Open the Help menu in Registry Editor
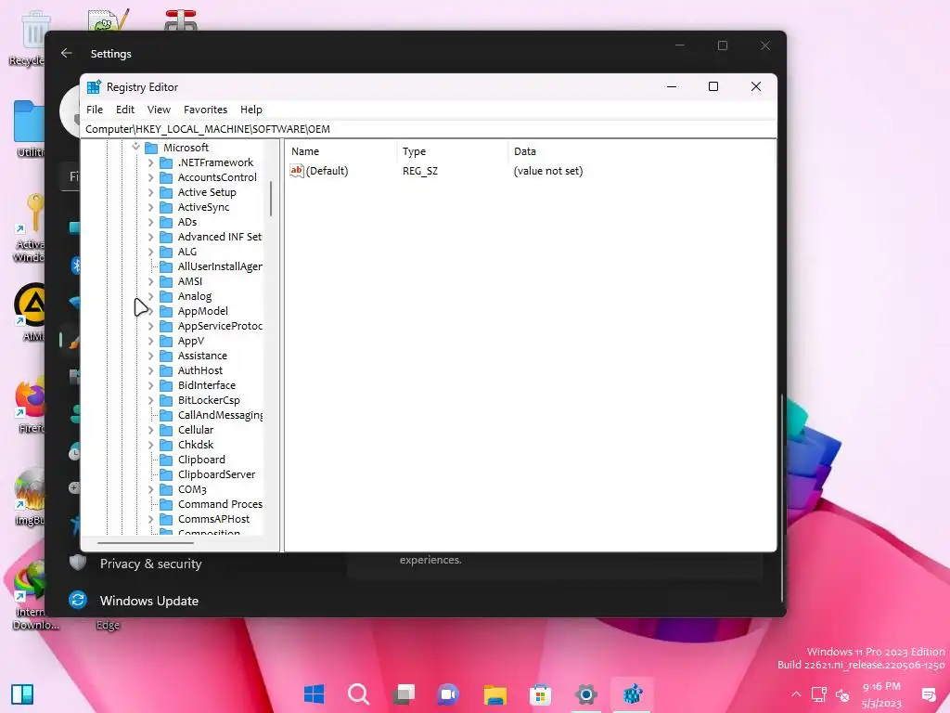Viewport: 950px width, 713px height. tap(250, 110)
